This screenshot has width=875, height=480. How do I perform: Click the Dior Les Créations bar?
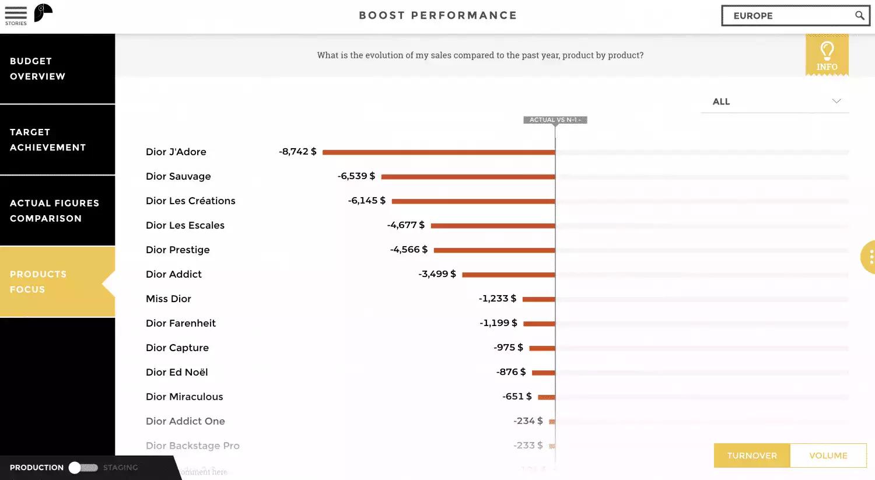(474, 201)
